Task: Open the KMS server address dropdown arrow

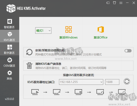Action: 101,82
